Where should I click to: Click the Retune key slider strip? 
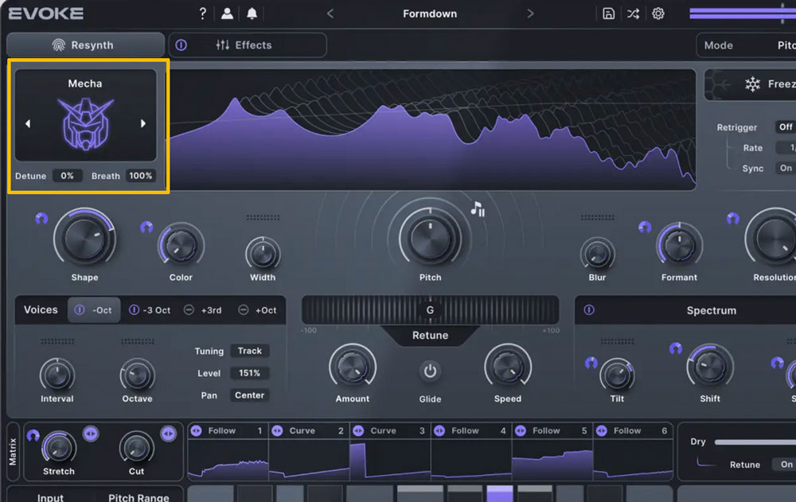tap(430, 310)
